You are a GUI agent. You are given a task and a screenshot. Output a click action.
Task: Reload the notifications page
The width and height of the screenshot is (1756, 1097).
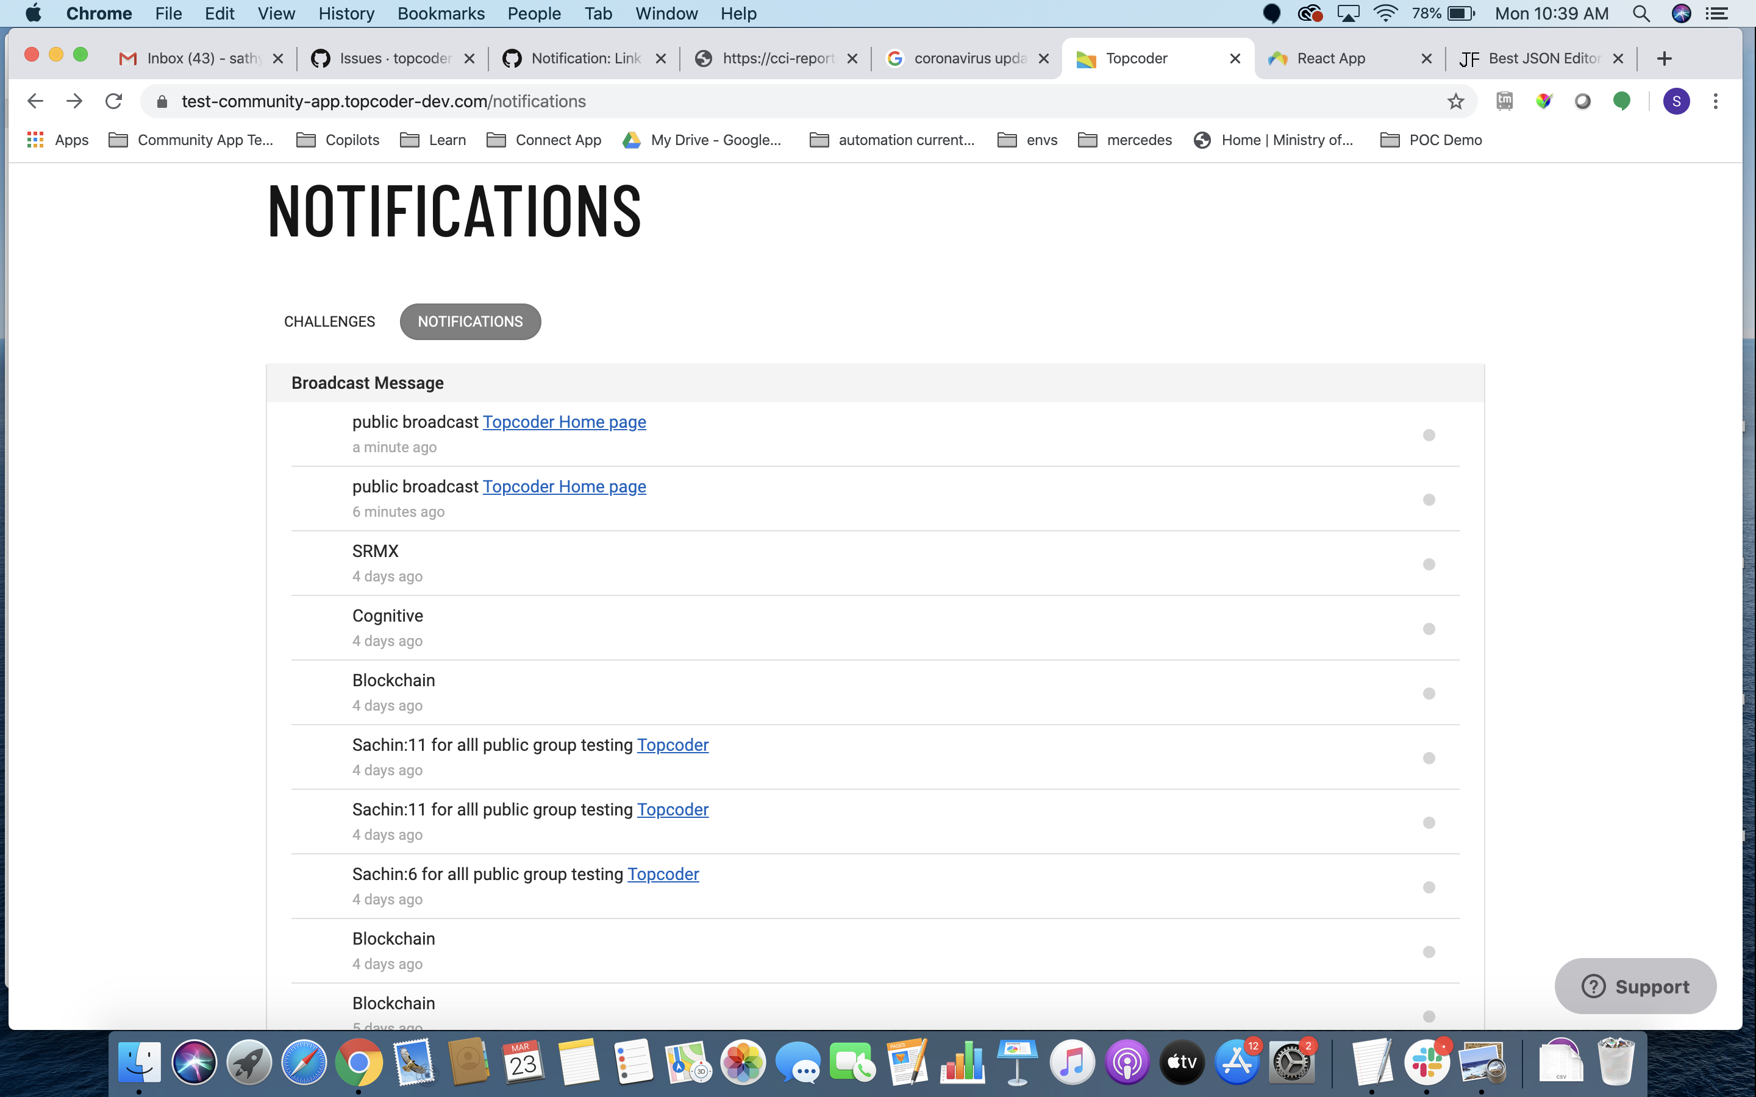(x=113, y=101)
